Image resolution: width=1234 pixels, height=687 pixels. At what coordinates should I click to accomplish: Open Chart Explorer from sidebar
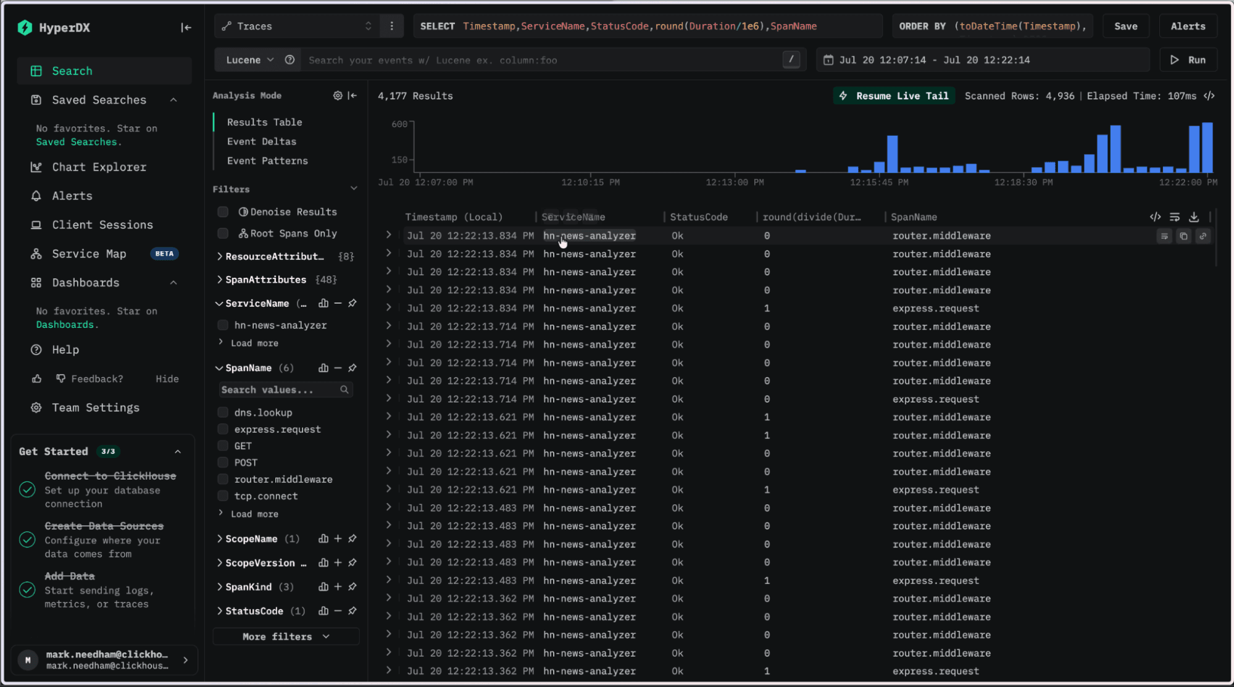(99, 167)
